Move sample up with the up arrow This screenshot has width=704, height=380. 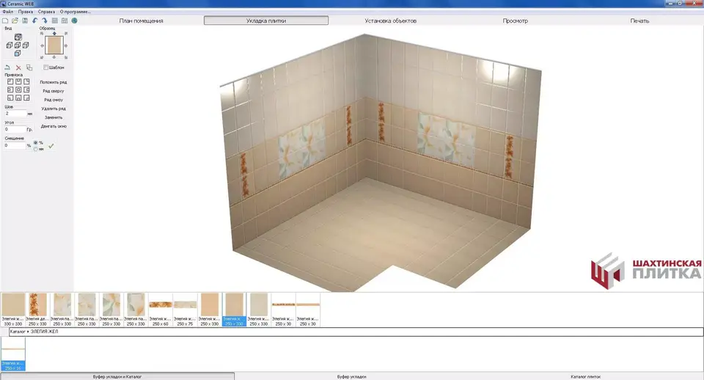pyautogui.click(x=54, y=33)
